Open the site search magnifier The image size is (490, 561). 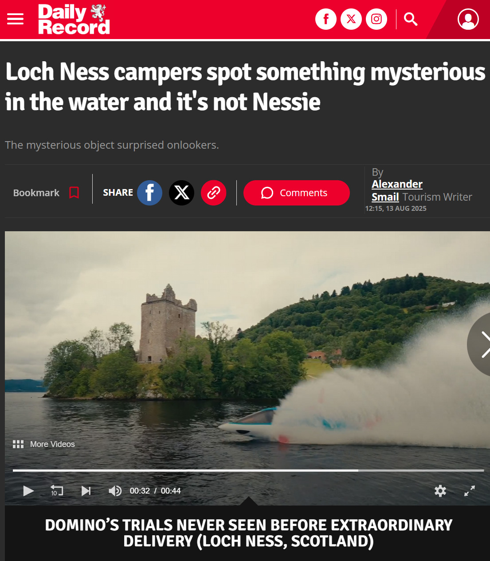[411, 19]
